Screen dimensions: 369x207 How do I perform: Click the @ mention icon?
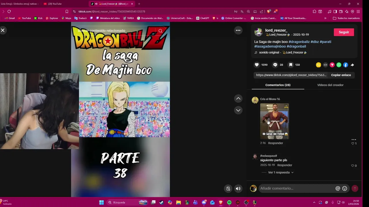coord(338,188)
